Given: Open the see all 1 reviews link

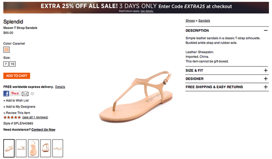Looking at the screenshot, I should 35,118.
